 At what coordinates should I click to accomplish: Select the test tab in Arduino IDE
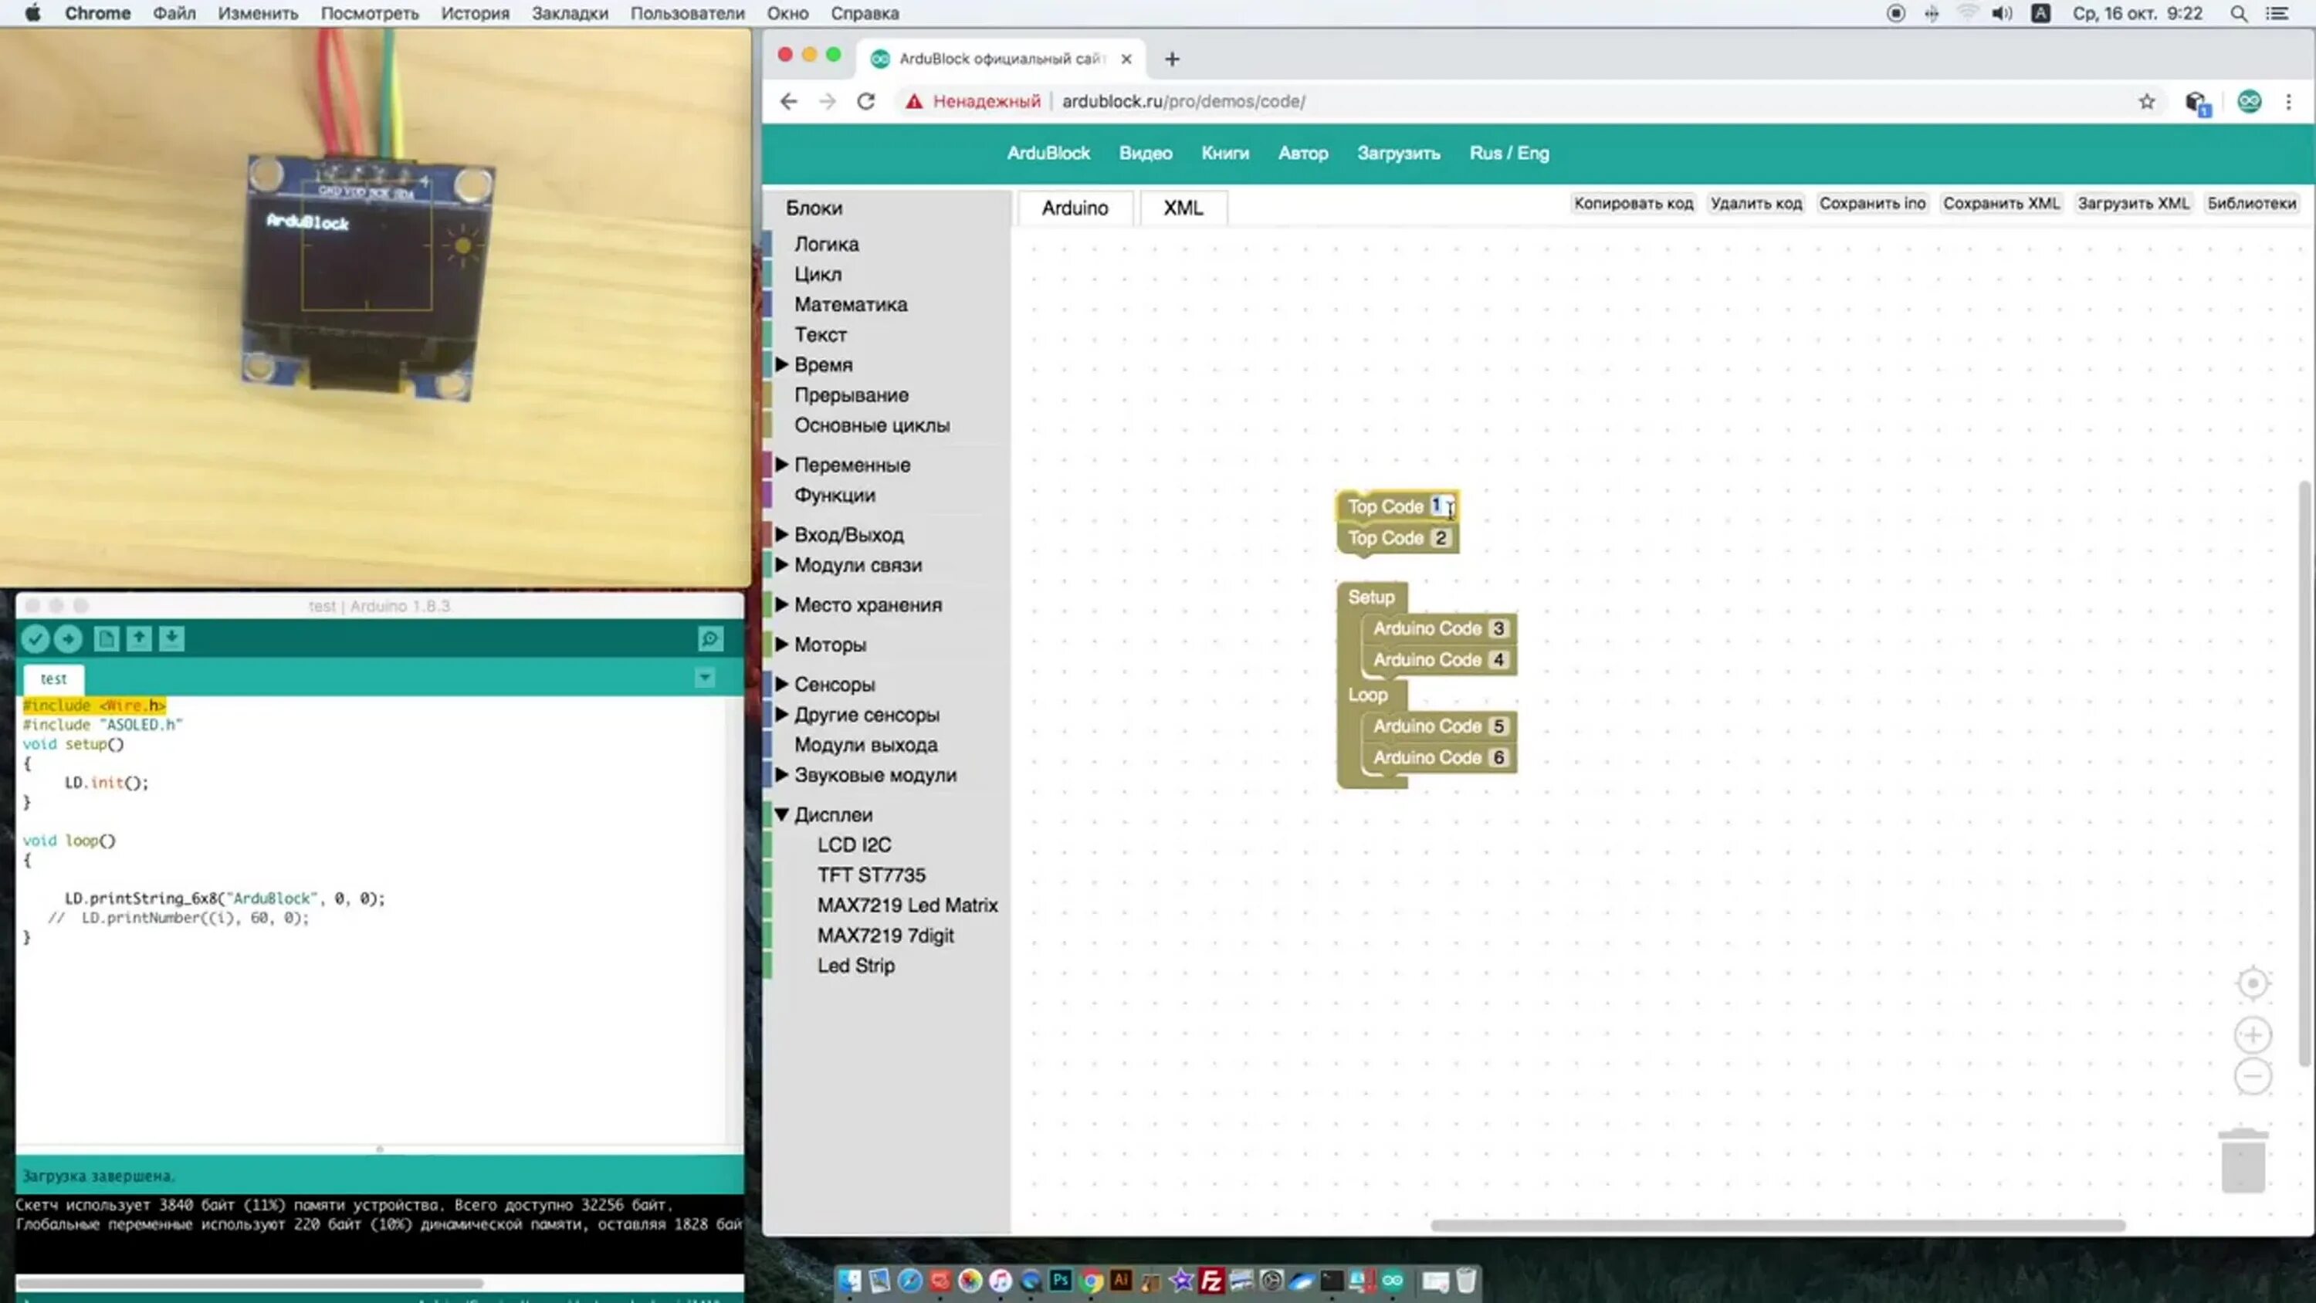click(x=53, y=679)
